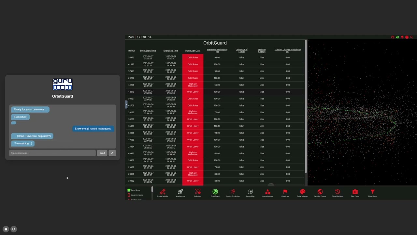Open the Countries menu

point(285,193)
